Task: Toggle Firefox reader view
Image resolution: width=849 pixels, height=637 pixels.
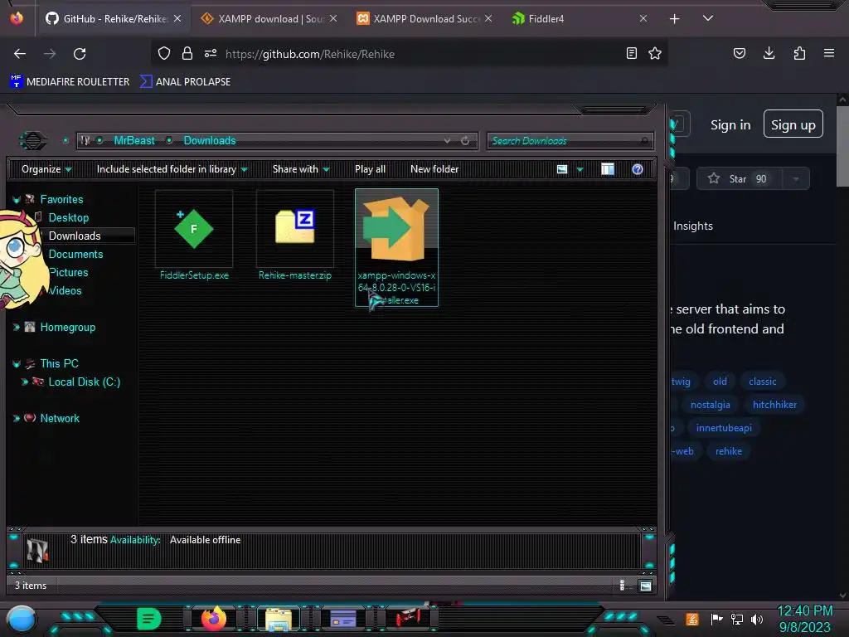Action: tap(631, 54)
